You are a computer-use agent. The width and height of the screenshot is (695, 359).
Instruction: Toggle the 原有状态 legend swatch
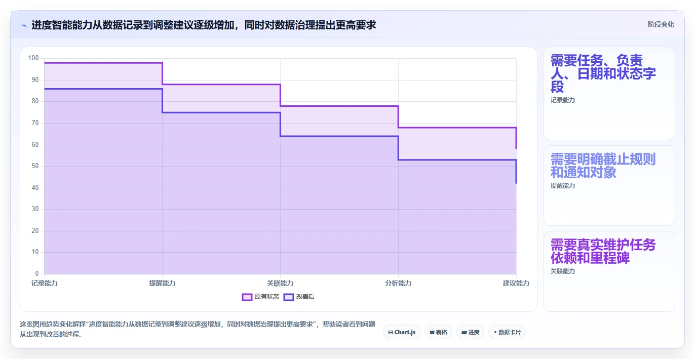tap(247, 297)
